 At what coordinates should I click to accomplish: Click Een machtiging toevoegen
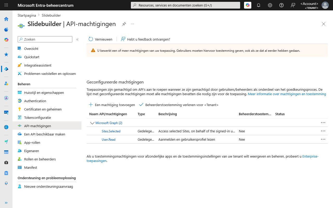112,105
